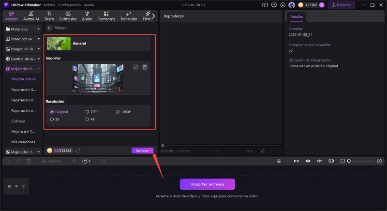Click the timeline undo arrow
This screenshot has height=211, width=387.
pyautogui.click(x=8, y=161)
